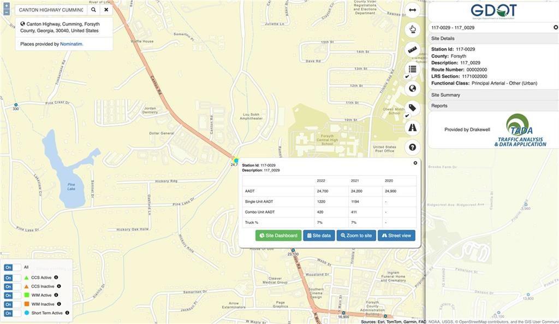The height and width of the screenshot is (324, 559).
Task: Collapse the Site Details section
Action: tap(443, 39)
